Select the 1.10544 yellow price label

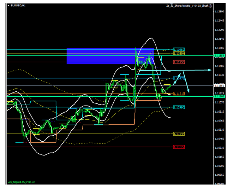pyautogui.click(x=179, y=134)
